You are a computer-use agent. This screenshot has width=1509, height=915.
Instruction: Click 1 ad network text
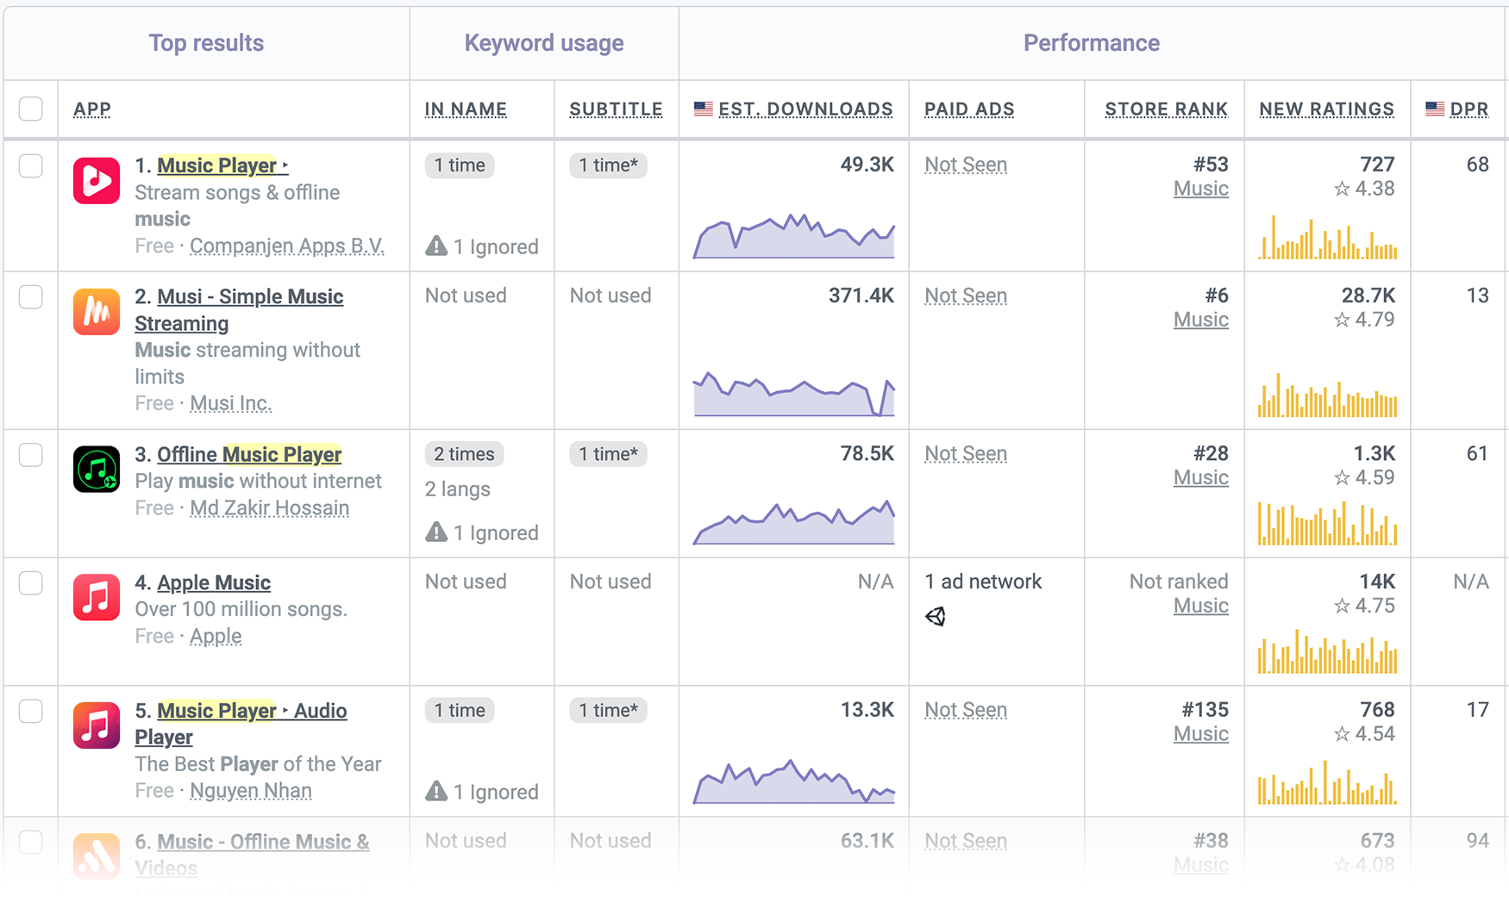click(983, 582)
